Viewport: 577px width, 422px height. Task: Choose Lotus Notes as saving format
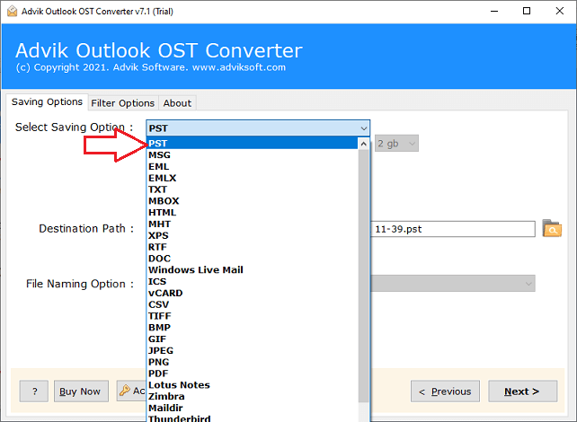point(179,385)
